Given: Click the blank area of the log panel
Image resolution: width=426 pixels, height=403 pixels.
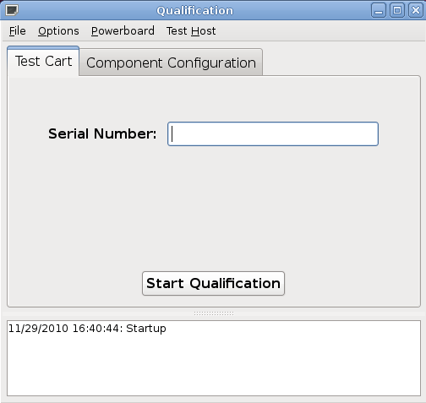Looking at the screenshot, I should [214, 366].
